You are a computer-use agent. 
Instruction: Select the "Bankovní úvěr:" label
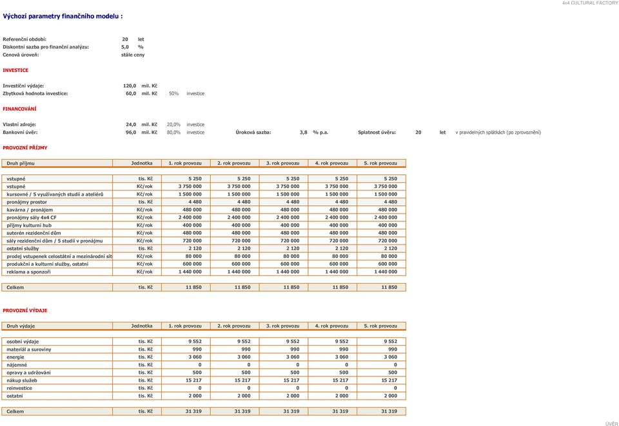(x=20, y=133)
